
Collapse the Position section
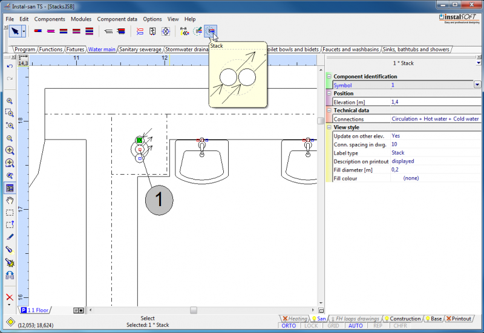[329, 93]
